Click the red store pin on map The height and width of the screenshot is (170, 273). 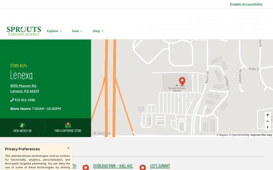[182, 81]
